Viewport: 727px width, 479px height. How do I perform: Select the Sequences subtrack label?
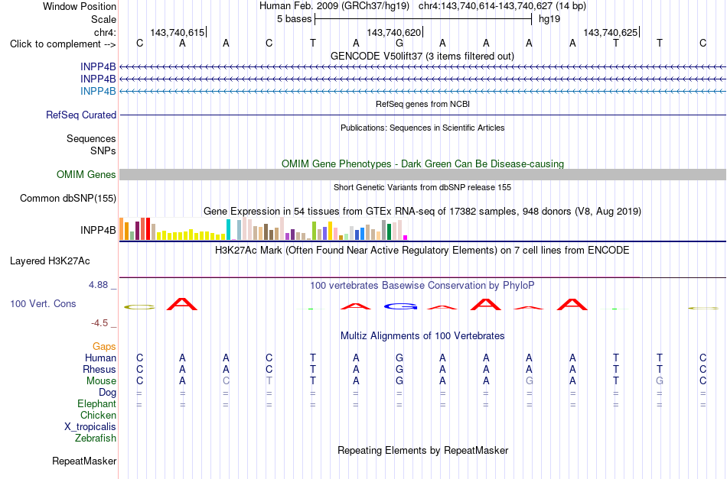[91, 139]
